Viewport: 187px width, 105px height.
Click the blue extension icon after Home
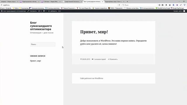point(173,5)
